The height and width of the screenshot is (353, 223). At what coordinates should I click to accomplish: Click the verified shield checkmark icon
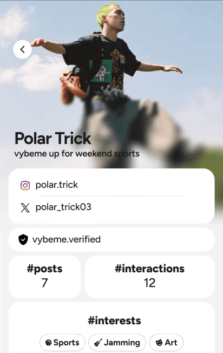point(23,239)
